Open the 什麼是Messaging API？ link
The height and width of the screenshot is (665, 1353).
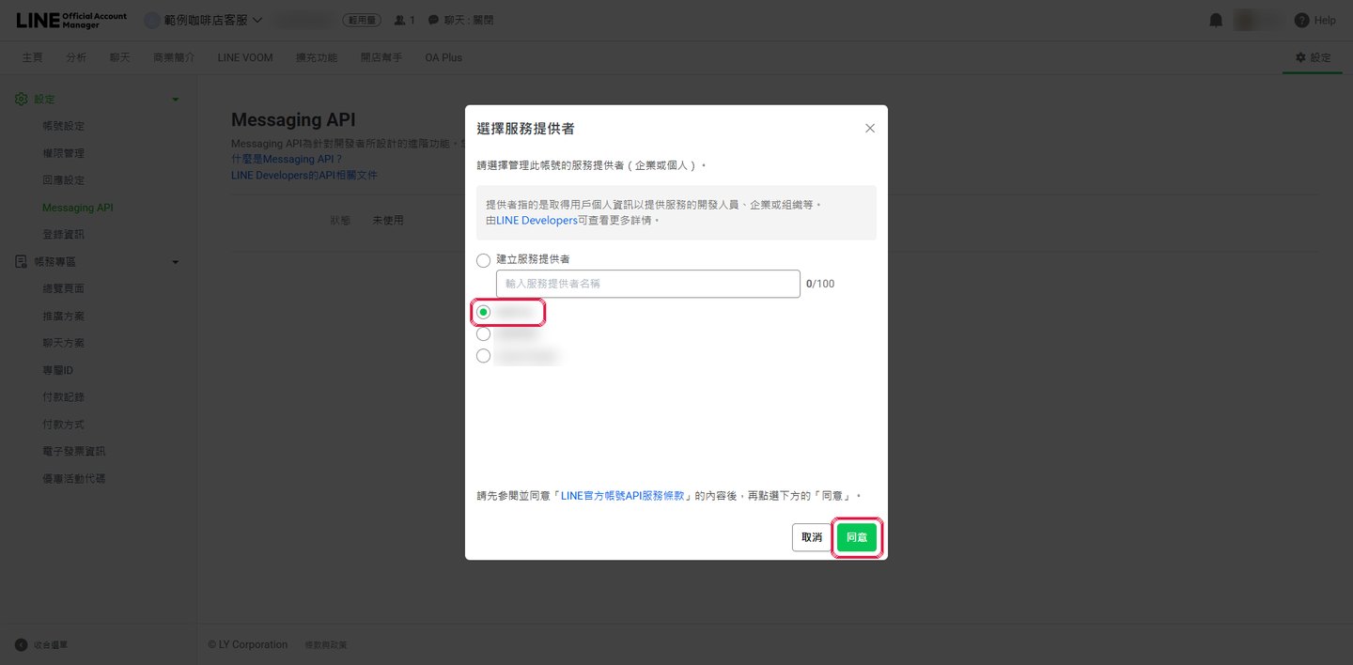pos(287,160)
